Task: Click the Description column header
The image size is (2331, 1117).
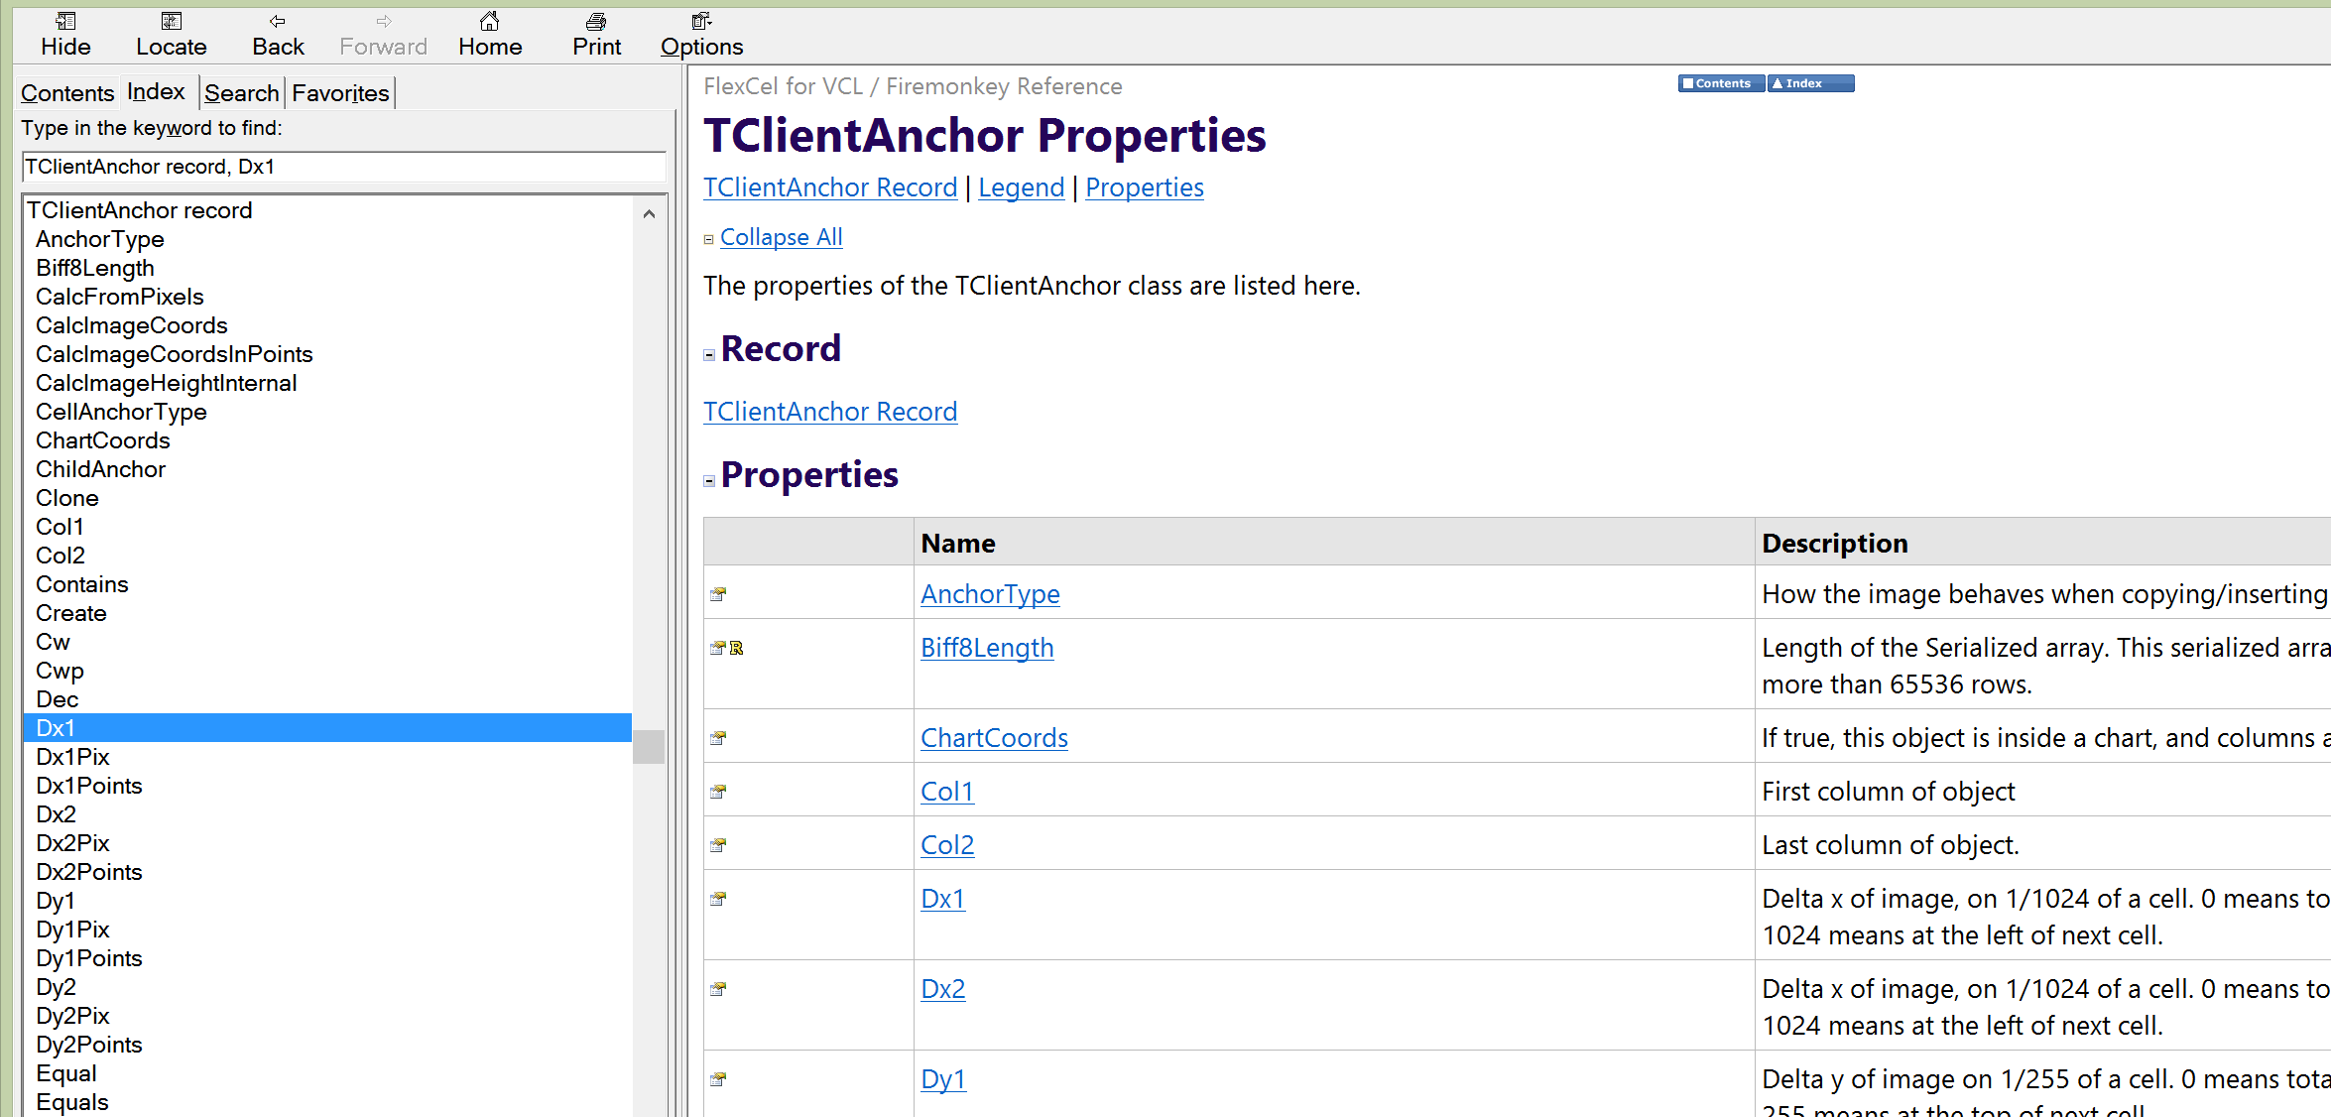Action: [x=2042, y=542]
